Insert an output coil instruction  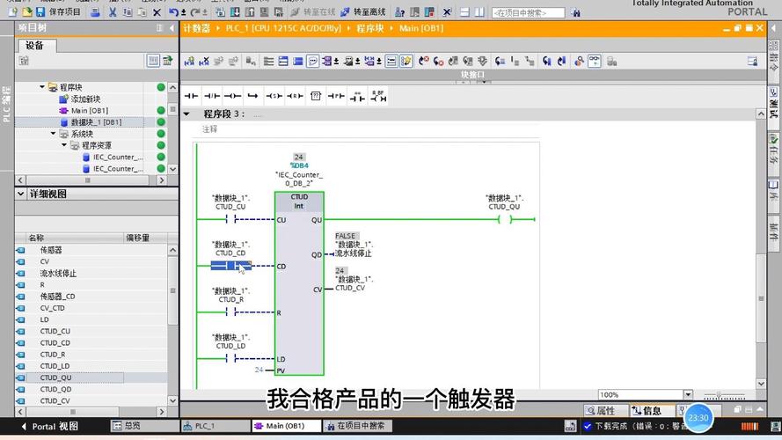click(232, 96)
